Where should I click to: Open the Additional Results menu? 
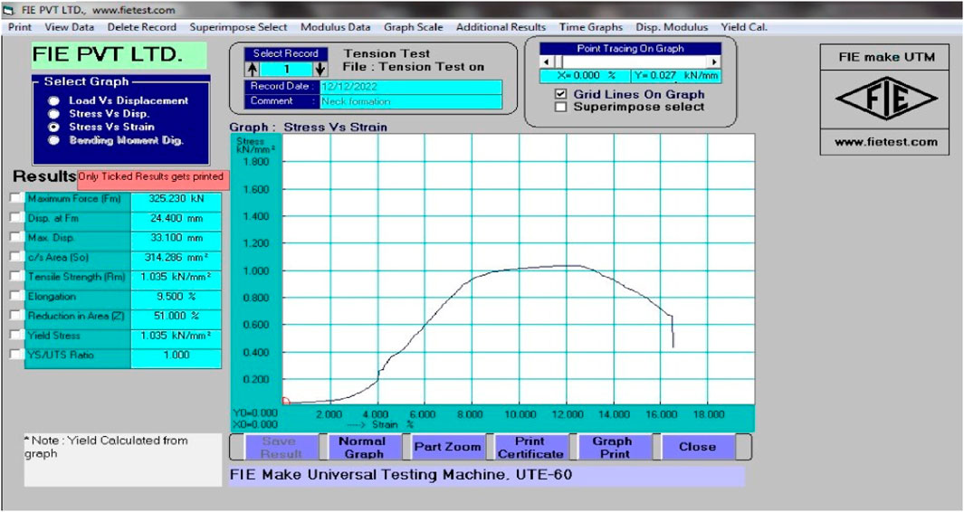pyautogui.click(x=501, y=27)
